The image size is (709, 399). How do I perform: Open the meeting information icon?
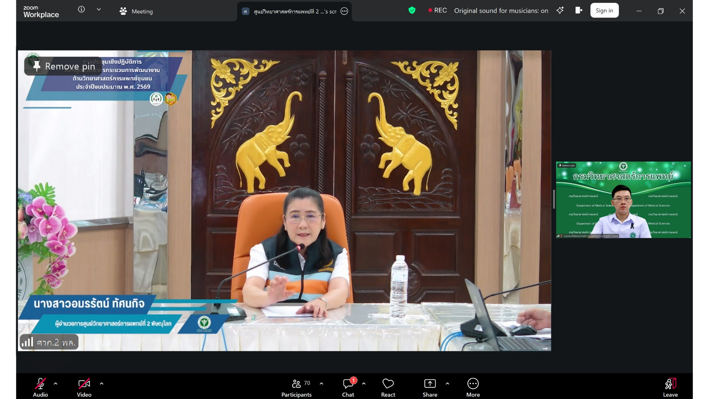[x=81, y=10]
